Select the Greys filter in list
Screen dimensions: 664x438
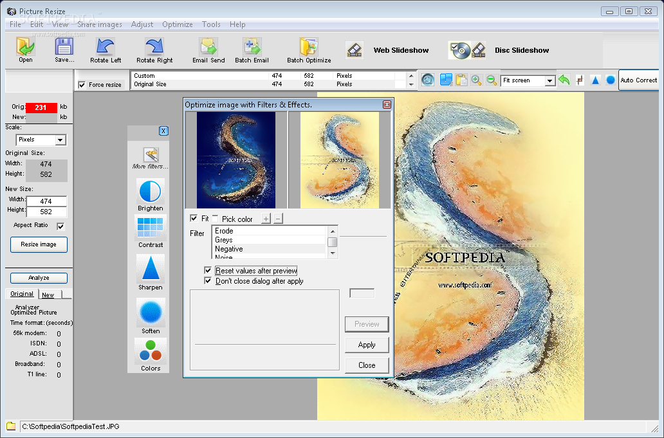[x=270, y=240]
